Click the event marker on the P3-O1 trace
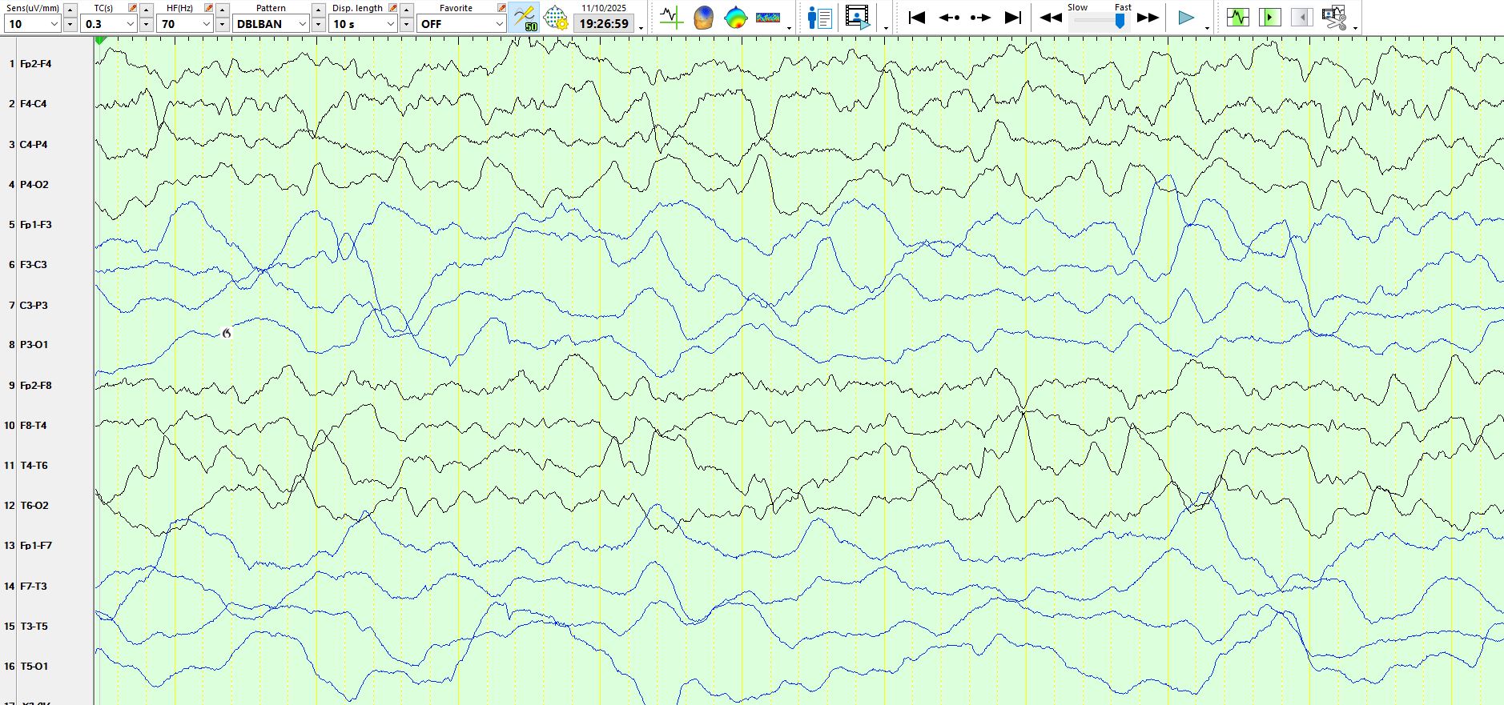Screen dimensions: 1504x705 (x=227, y=333)
